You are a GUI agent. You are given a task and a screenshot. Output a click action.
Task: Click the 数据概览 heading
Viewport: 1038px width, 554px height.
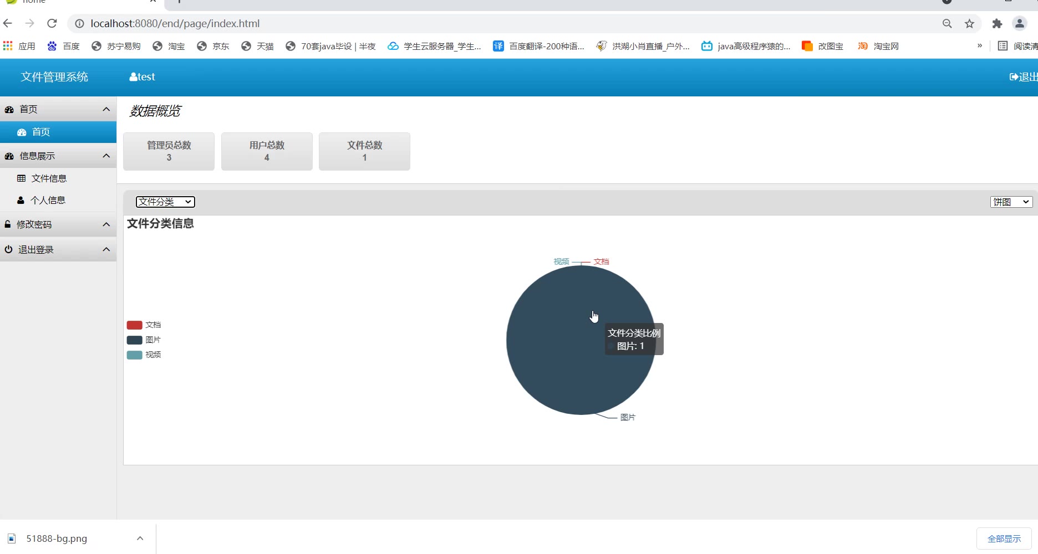click(x=155, y=111)
